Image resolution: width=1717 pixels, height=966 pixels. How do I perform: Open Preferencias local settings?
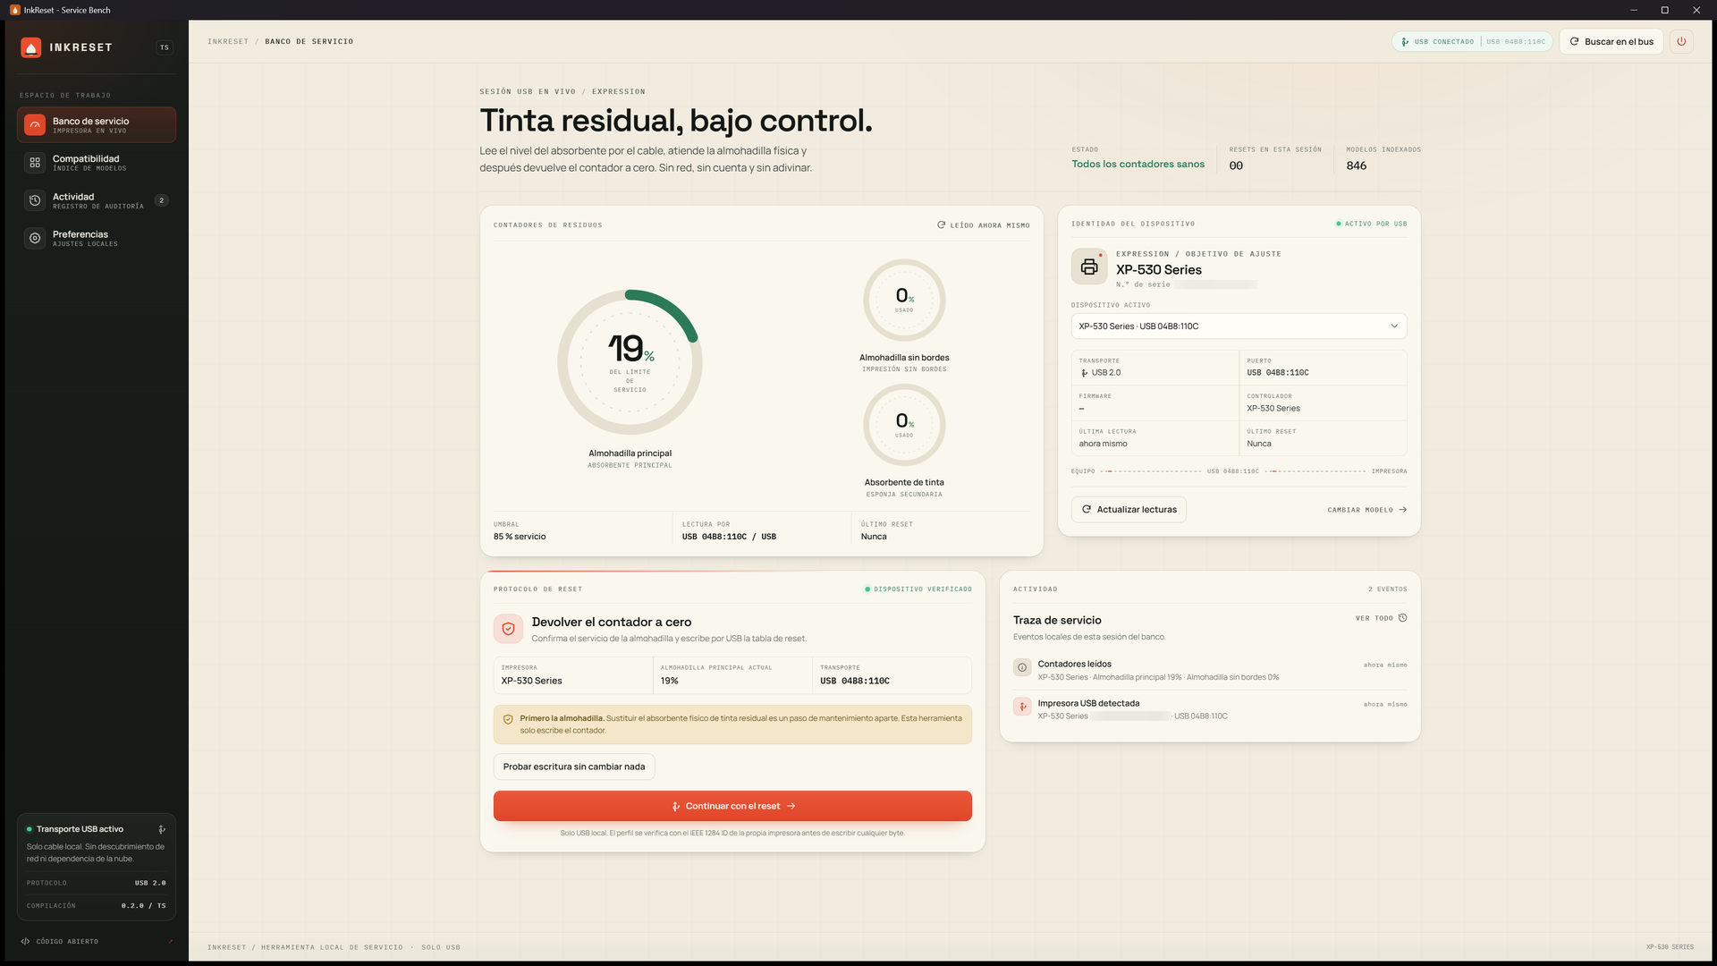coord(97,238)
